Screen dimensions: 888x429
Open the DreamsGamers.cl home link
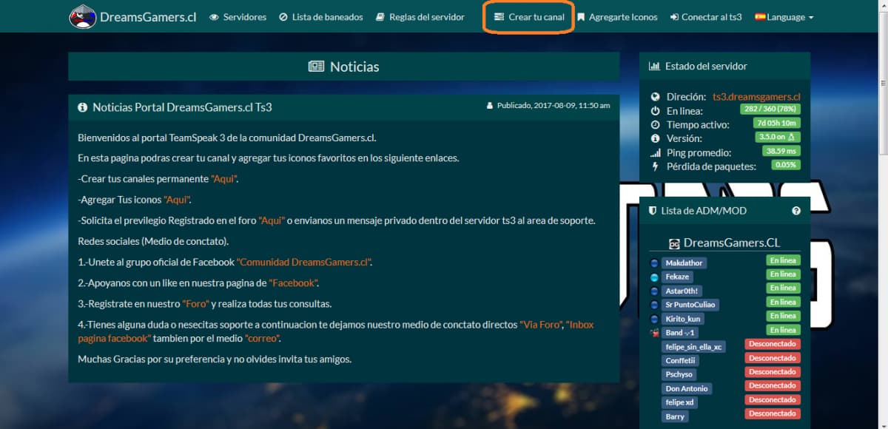pos(148,17)
